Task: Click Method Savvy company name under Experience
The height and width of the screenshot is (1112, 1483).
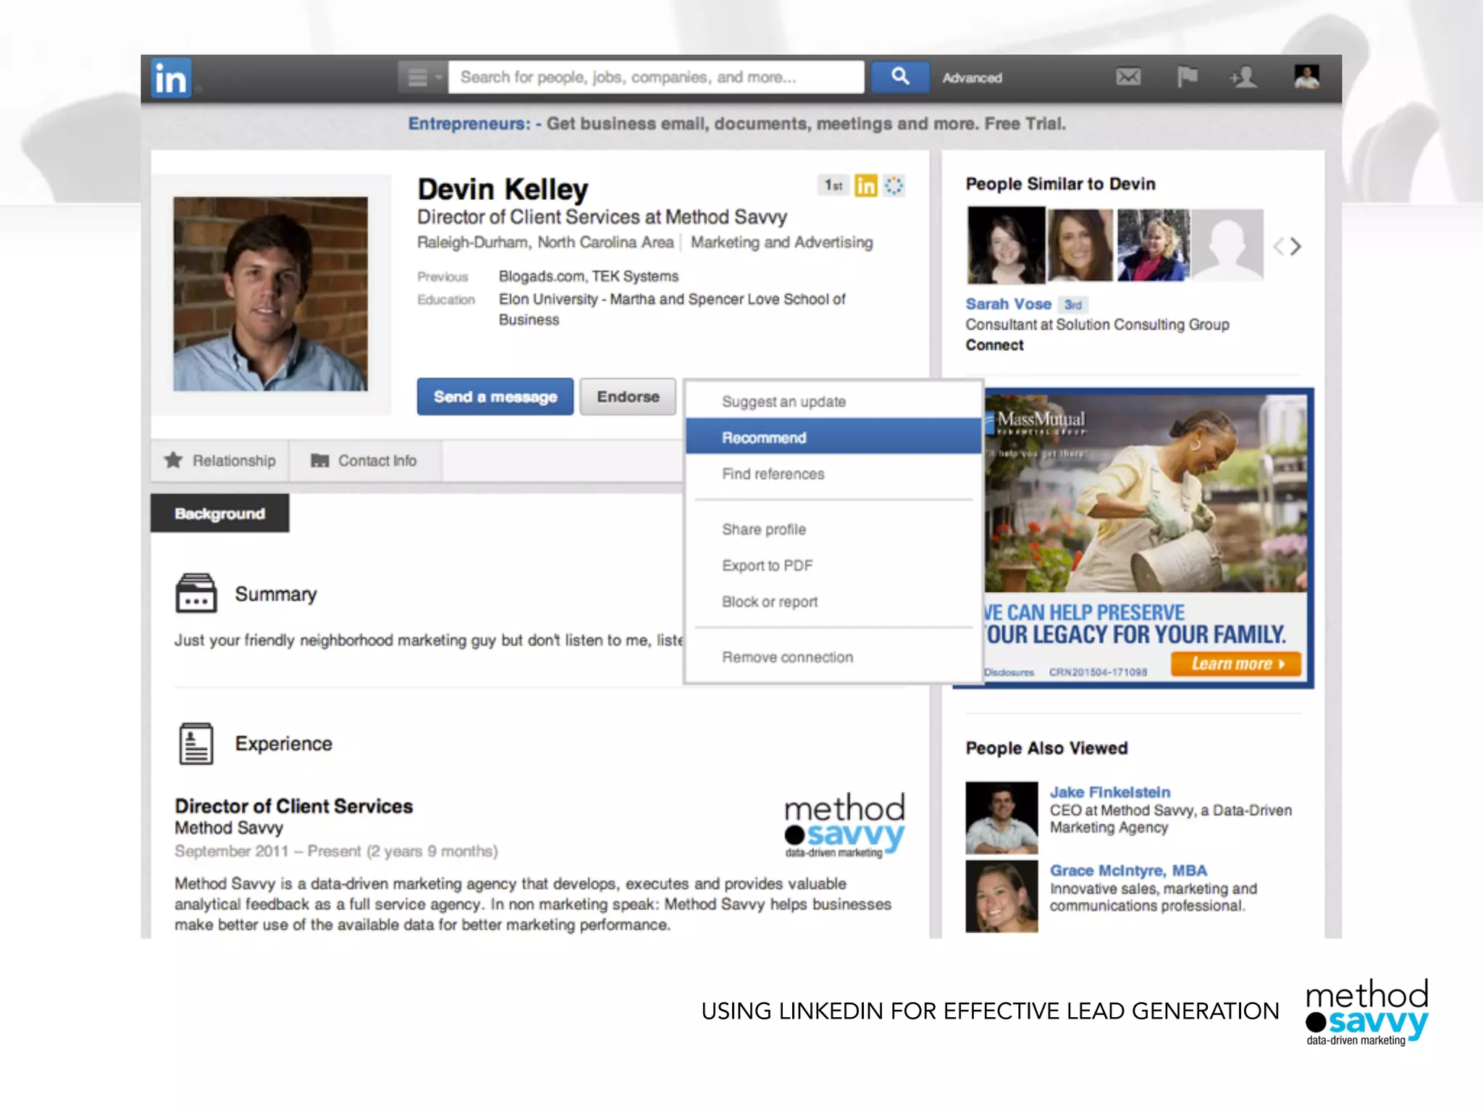Action: [x=228, y=827]
